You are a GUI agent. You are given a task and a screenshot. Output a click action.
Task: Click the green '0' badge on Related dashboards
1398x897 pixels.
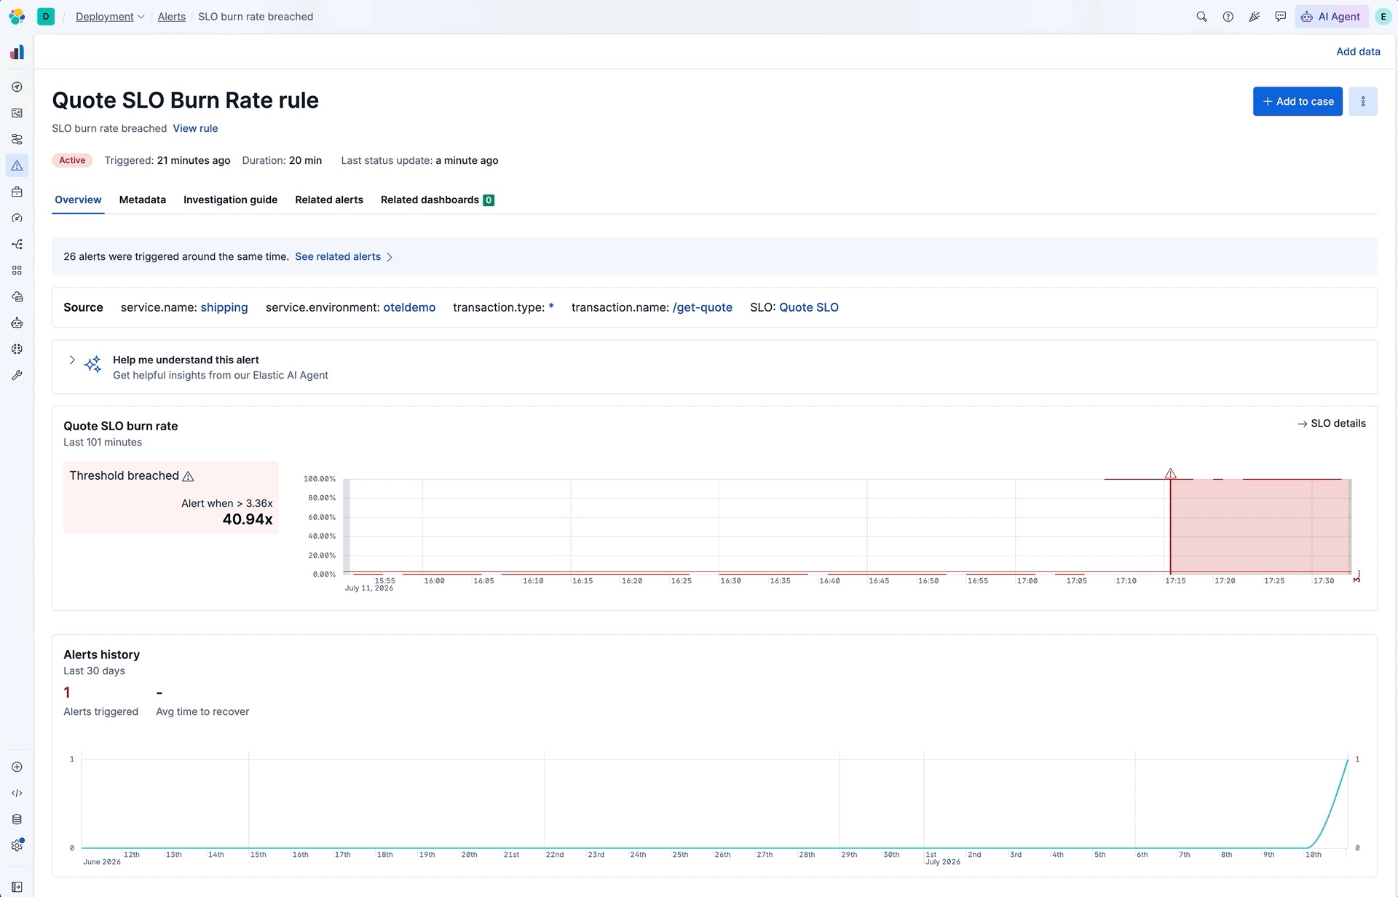click(x=489, y=200)
